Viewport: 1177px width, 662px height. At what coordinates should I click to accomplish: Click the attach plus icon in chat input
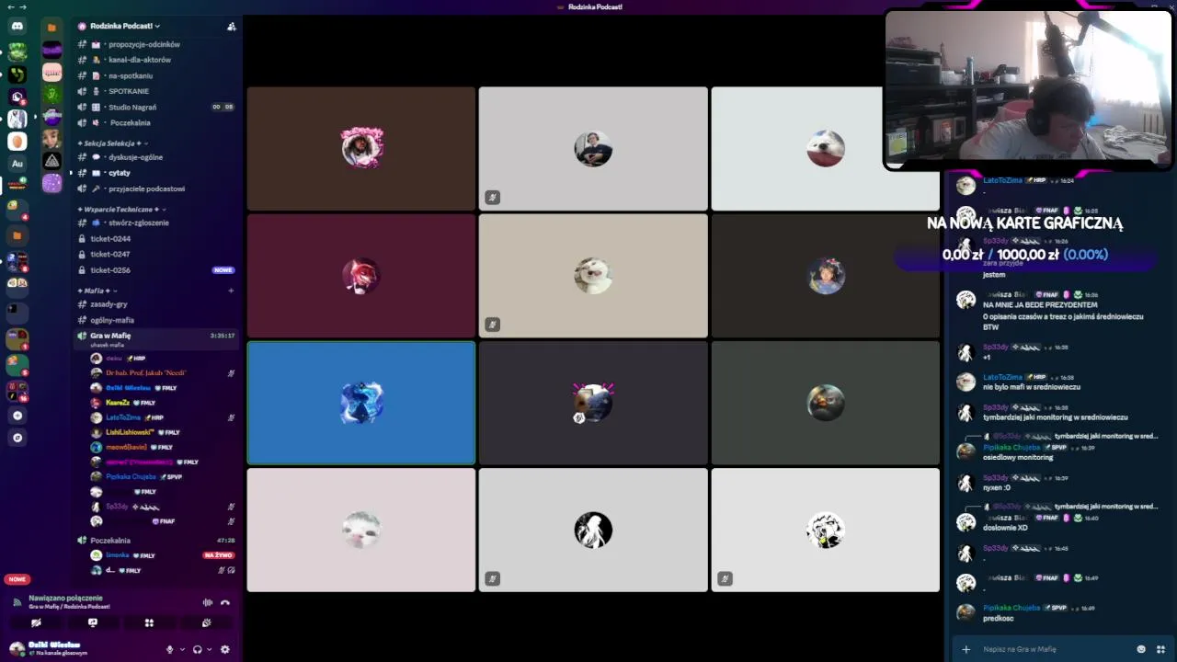(x=966, y=649)
